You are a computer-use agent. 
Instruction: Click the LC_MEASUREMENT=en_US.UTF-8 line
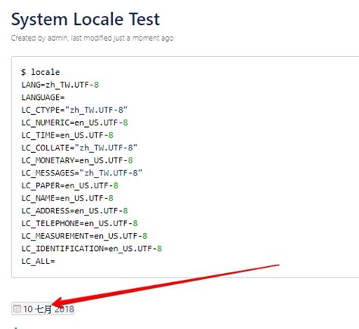click(84, 236)
